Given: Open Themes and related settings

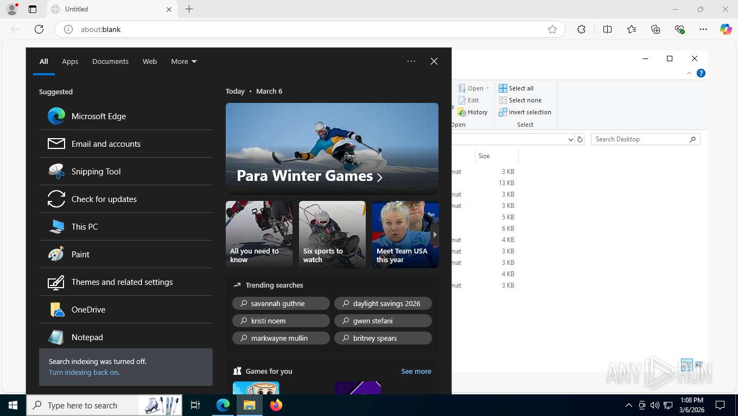Looking at the screenshot, I should [125, 282].
